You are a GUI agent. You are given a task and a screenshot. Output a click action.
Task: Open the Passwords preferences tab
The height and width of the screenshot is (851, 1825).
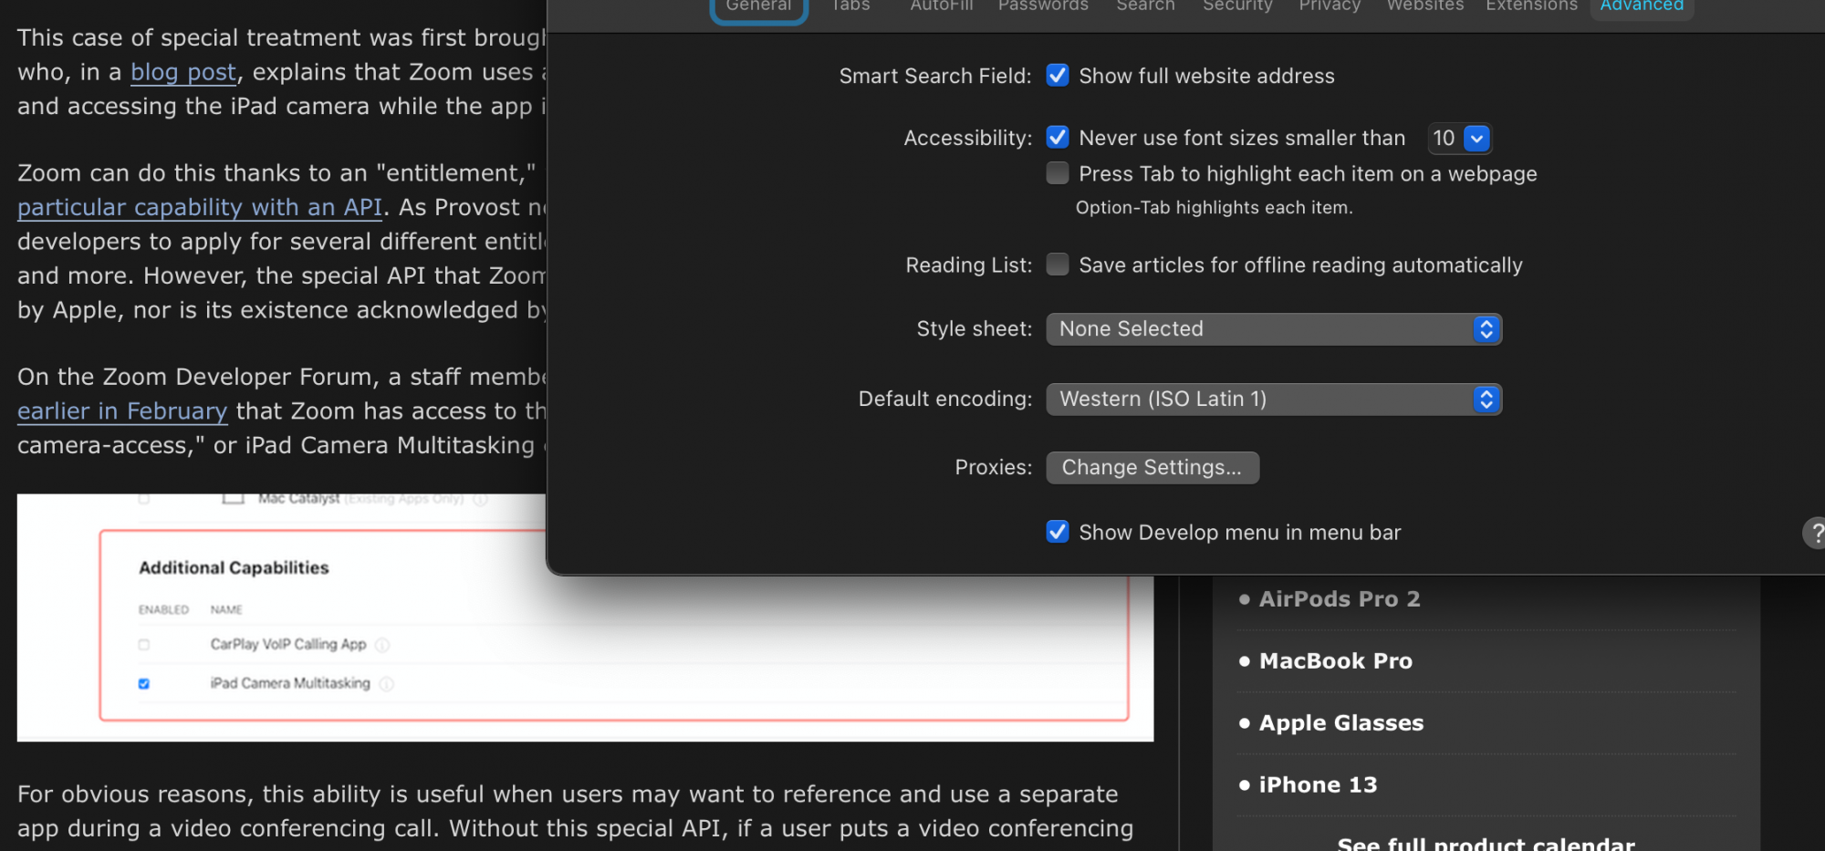tap(1043, 6)
